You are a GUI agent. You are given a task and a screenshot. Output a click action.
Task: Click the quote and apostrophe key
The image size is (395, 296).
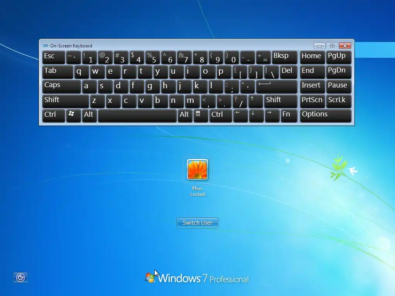point(248,87)
